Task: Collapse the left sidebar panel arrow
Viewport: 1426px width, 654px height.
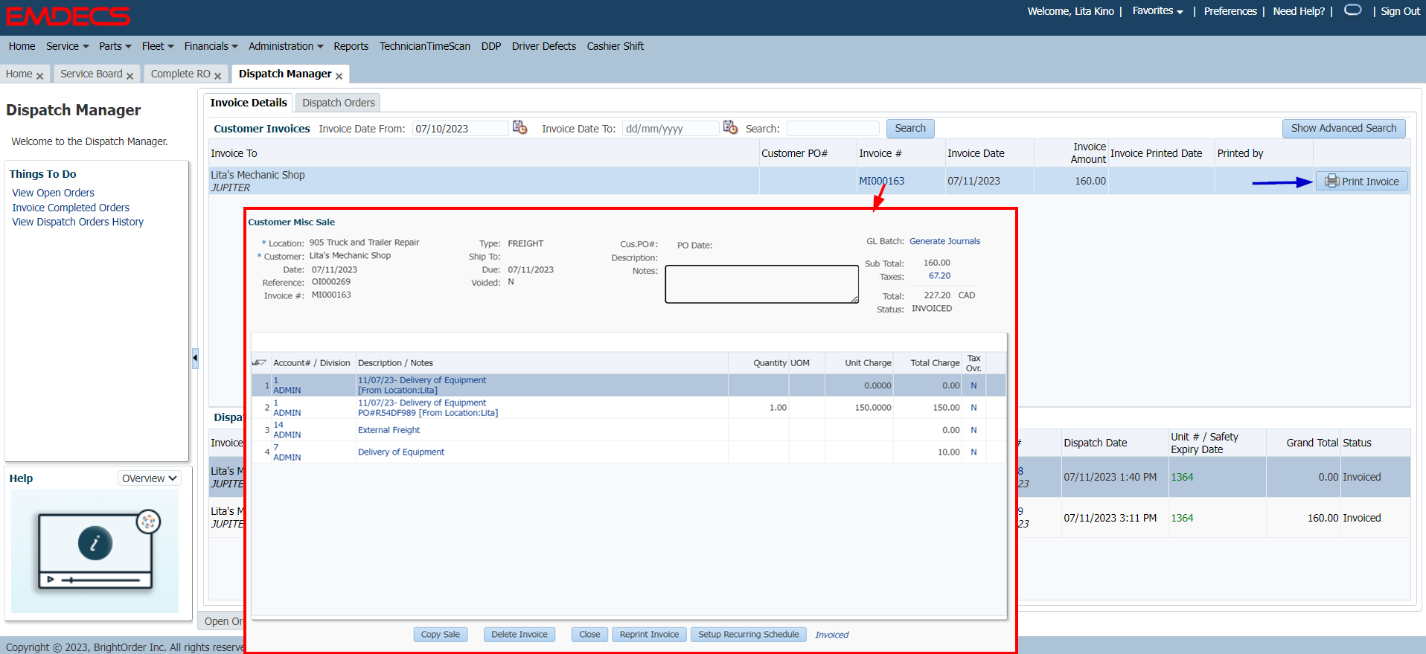Action: coord(195,358)
